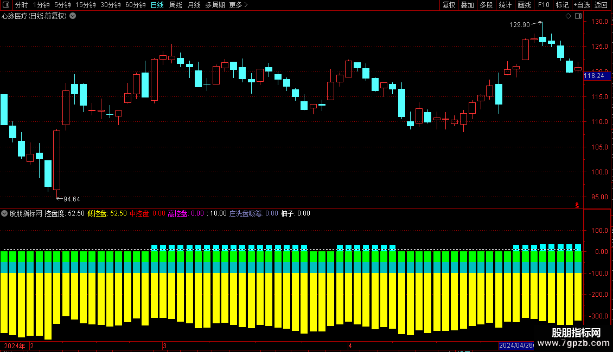The height and width of the screenshot is (352, 613).
Task: Select the 日线 daily period
Action: coord(157,5)
